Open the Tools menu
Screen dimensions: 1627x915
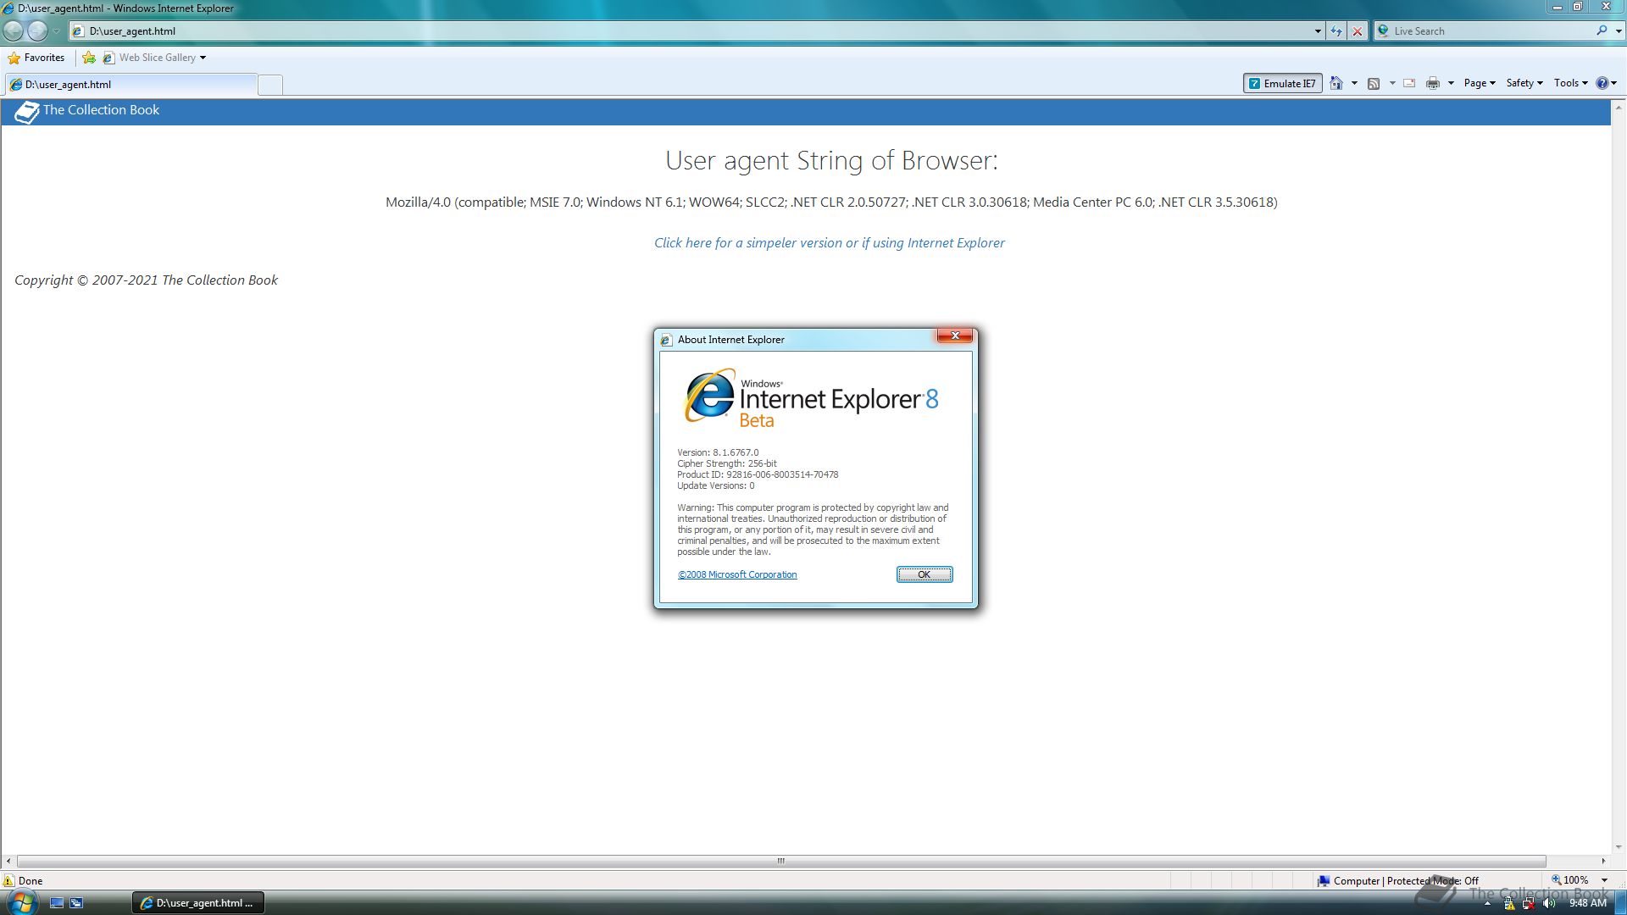click(1570, 83)
